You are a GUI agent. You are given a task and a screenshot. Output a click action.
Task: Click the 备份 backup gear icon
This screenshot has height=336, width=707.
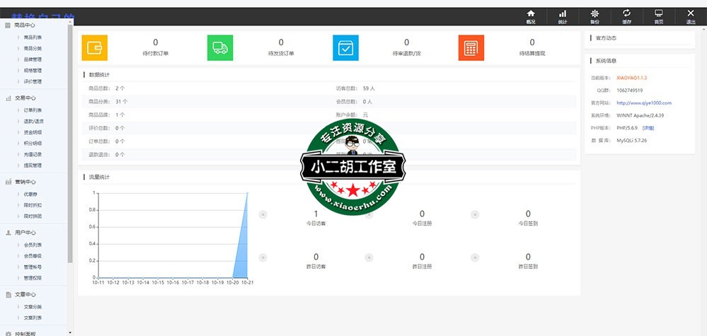595,14
